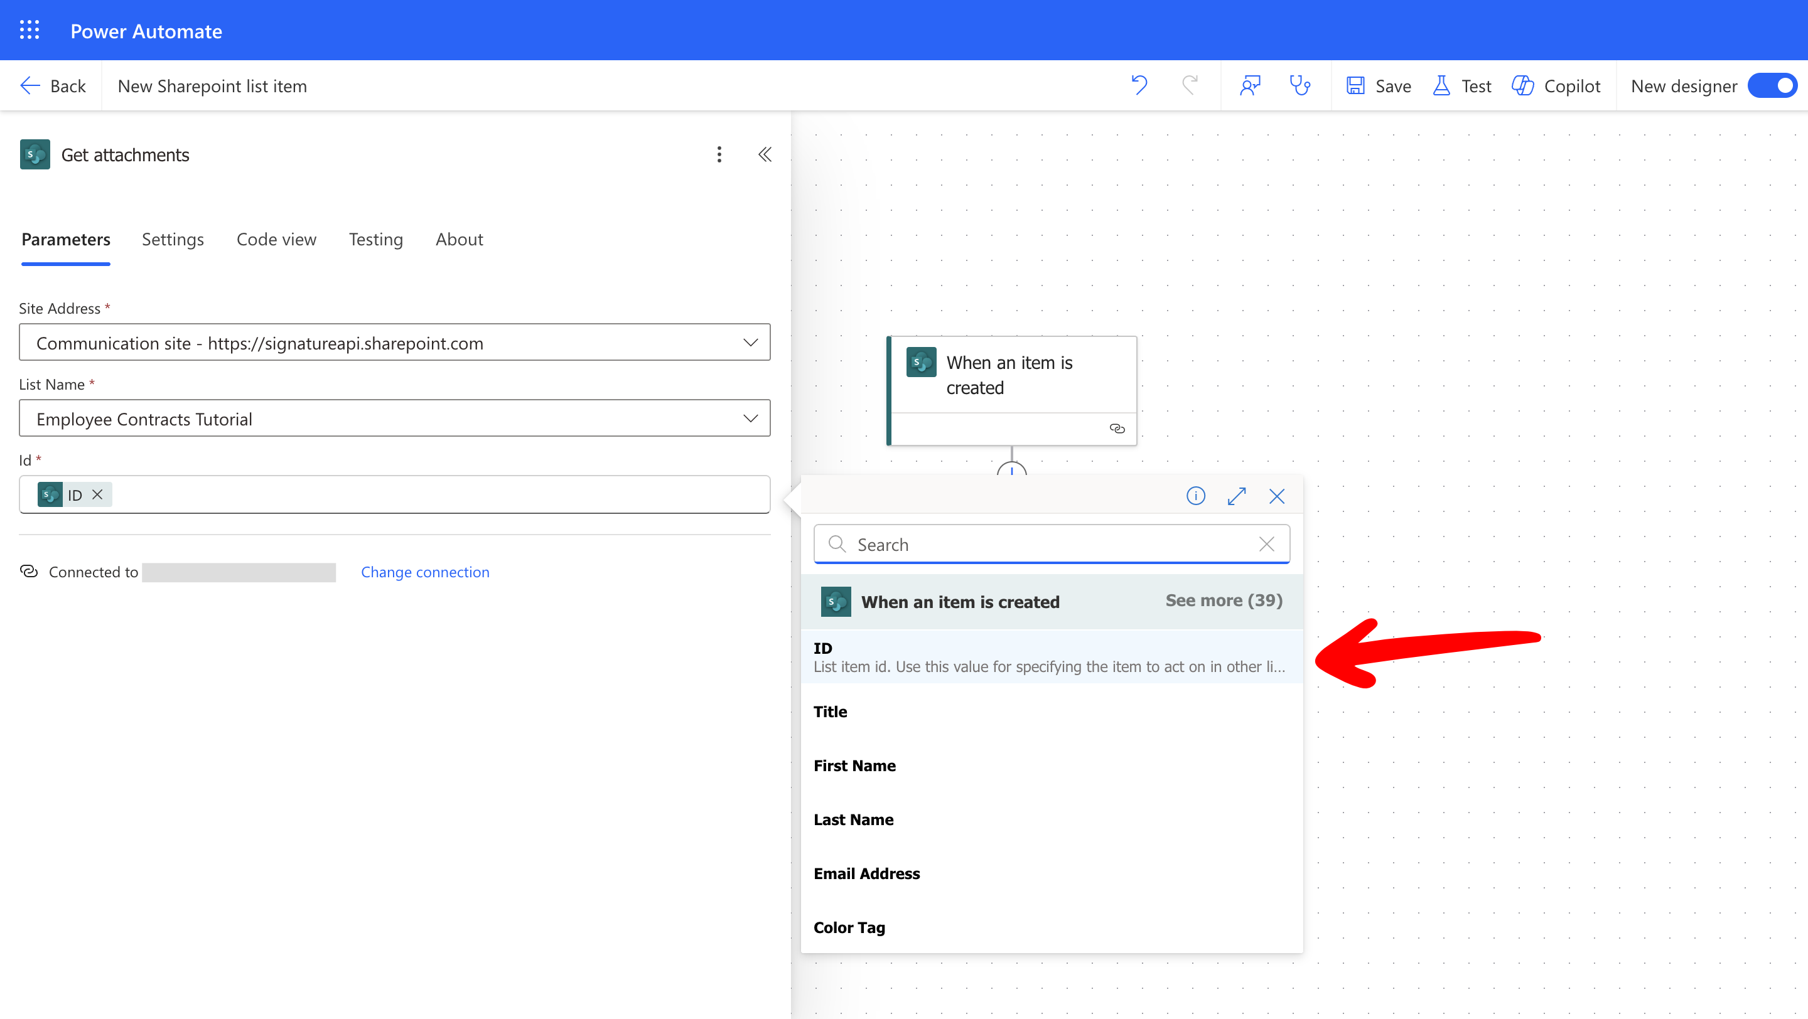Viewport: 1808px width, 1019px height.
Task: Open the List Name dropdown
Action: [750, 418]
